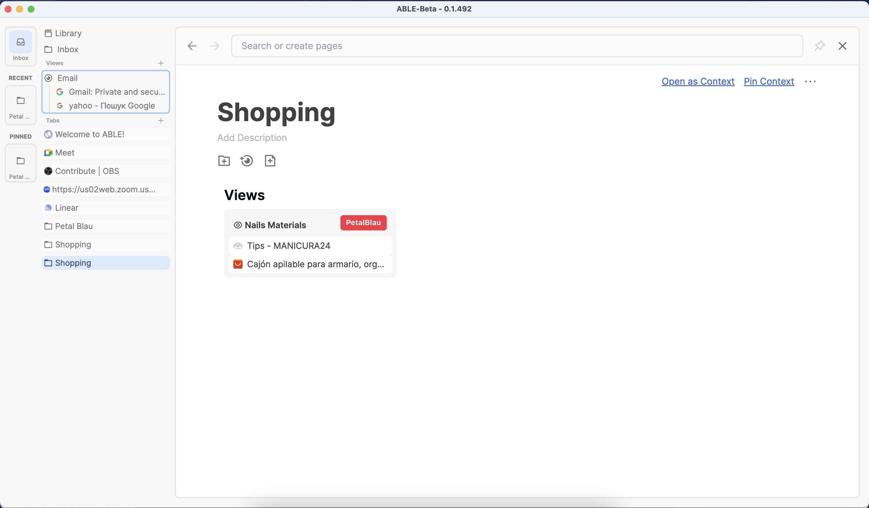Viewport: 869px width, 508px height.
Task: Open the pinned Petal folder tile
Action: (20, 163)
